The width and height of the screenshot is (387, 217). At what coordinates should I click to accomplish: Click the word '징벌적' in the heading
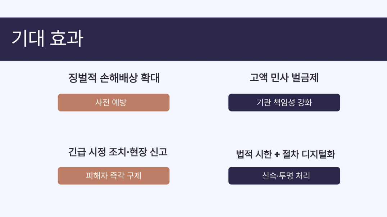click(x=81, y=78)
